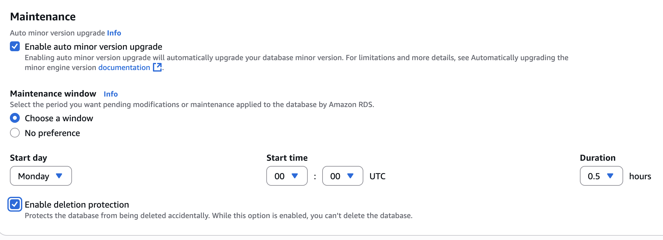Click the 'No preference' label text

52,133
